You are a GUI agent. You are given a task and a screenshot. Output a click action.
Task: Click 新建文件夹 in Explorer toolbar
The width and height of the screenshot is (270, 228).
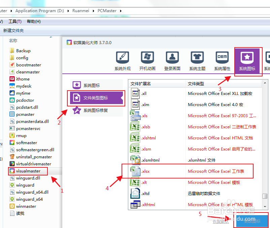(13, 31)
